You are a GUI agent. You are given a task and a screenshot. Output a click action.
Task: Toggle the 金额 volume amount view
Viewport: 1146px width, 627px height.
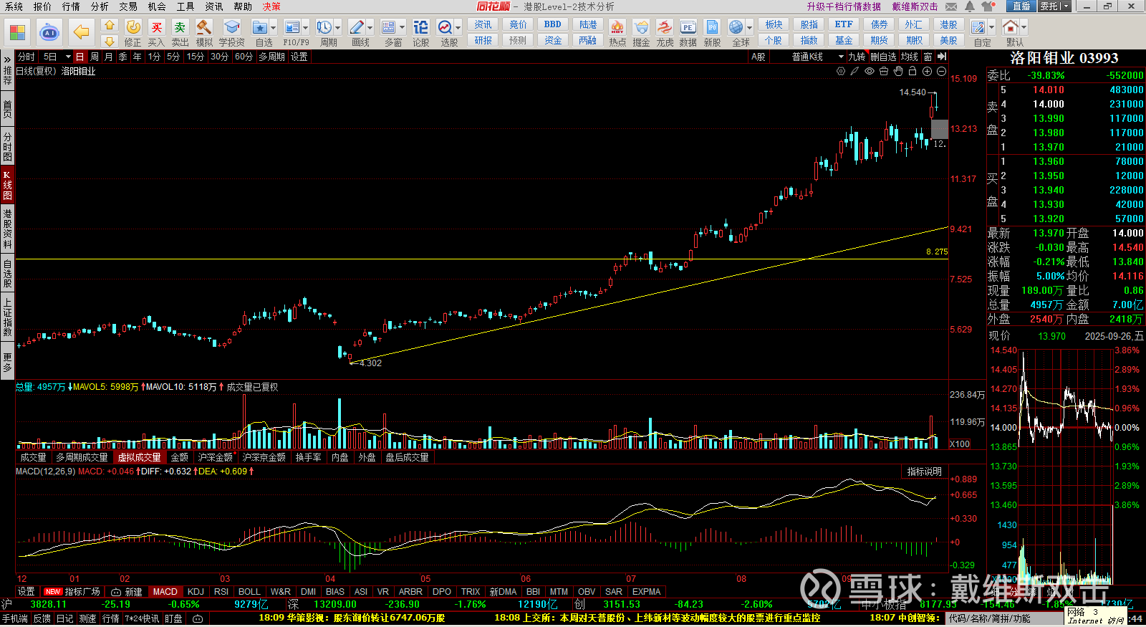click(x=180, y=457)
